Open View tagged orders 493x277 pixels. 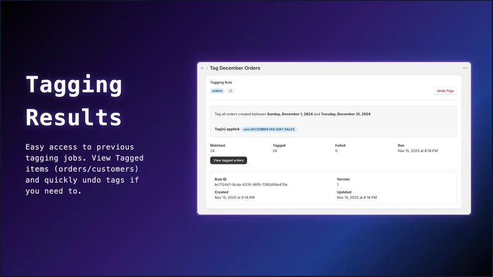(x=229, y=160)
